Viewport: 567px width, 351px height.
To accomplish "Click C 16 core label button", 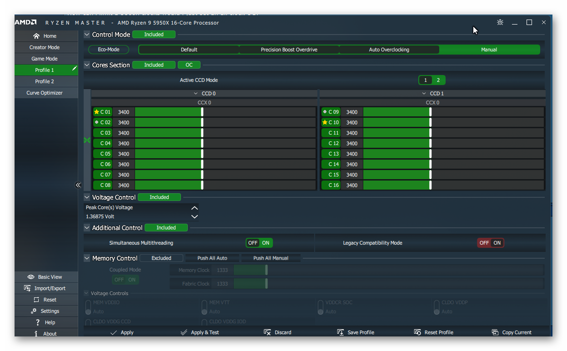I will coord(331,185).
